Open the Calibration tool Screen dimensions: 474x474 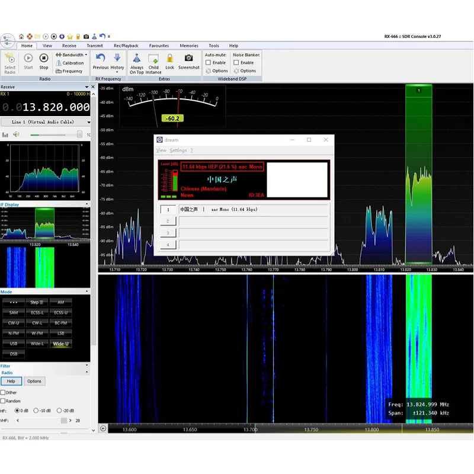tap(70, 63)
